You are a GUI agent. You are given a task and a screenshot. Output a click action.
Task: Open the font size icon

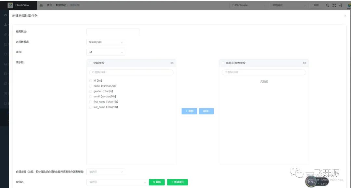pos(341,5)
